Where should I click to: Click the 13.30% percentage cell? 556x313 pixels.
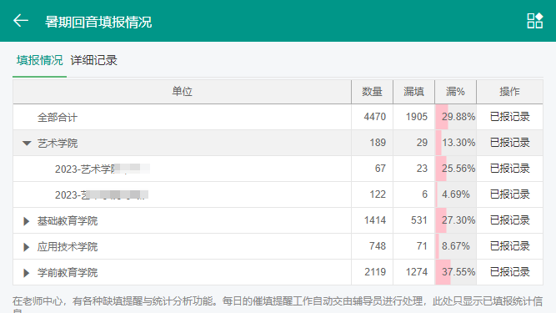tap(456, 143)
